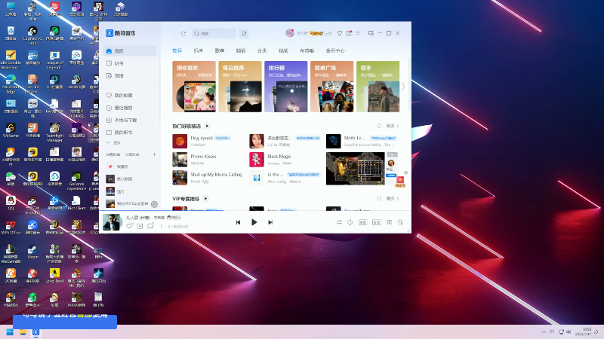
Task: Switch to 歌单 tab
Action: tap(220, 50)
